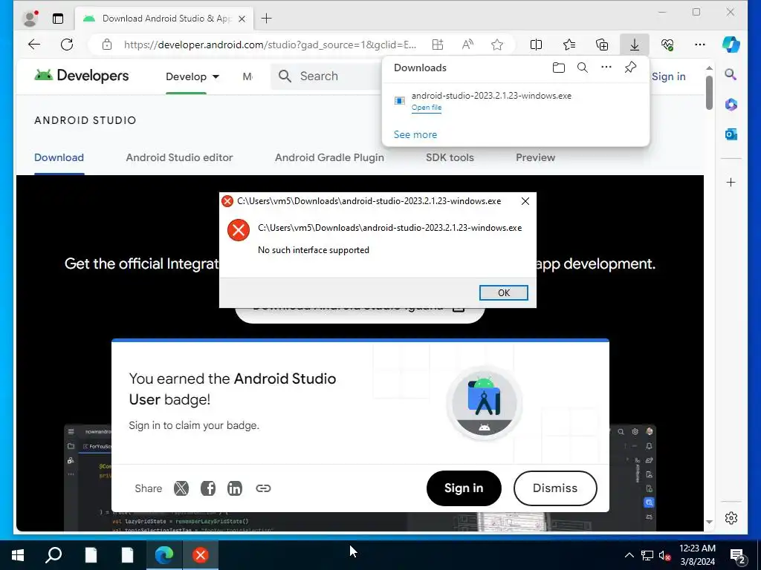This screenshot has height=570, width=761.
Task: Click android-studio-2023.2.1.23-windows.exe in Downloads
Action: click(x=491, y=96)
